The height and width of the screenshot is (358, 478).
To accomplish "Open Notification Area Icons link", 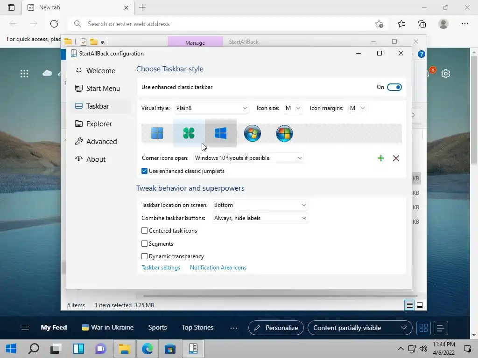I will click(x=218, y=268).
